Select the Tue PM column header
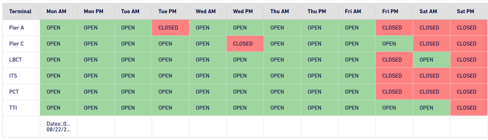This screenshot has height=140, width=488. point(171,11)
